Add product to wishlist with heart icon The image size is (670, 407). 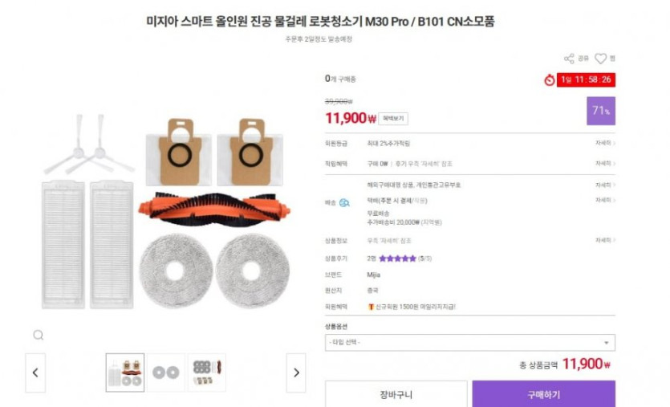coord(600,59)
